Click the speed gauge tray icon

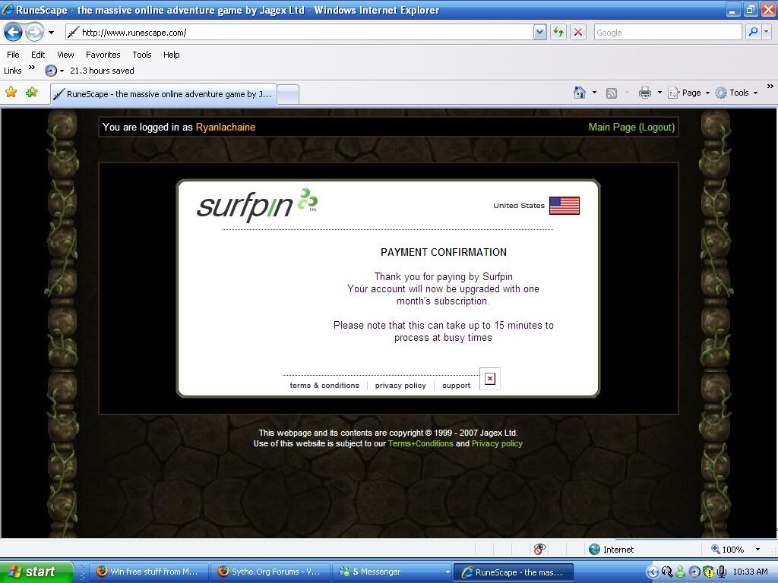694,572
